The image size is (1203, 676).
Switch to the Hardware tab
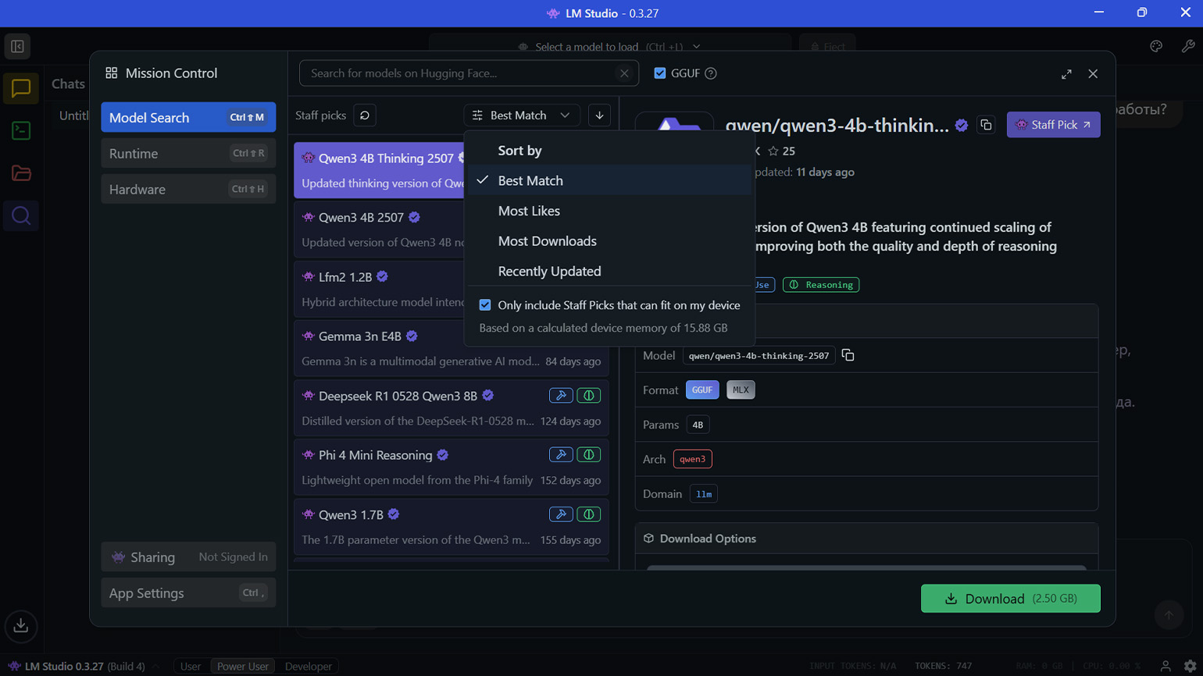(x=187, y=189)
